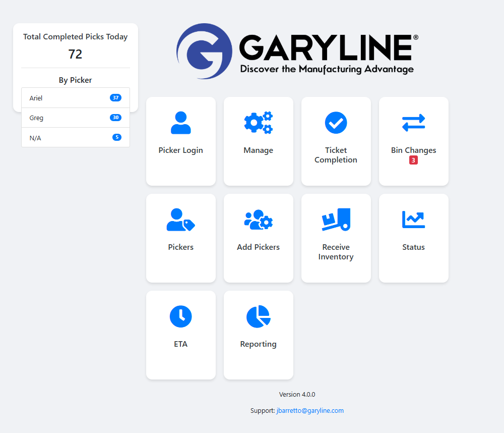The height and width of the screenshot is (433, 504).
Task: Click the Bin Changes swap arrows icon
Action: point(414,123)
